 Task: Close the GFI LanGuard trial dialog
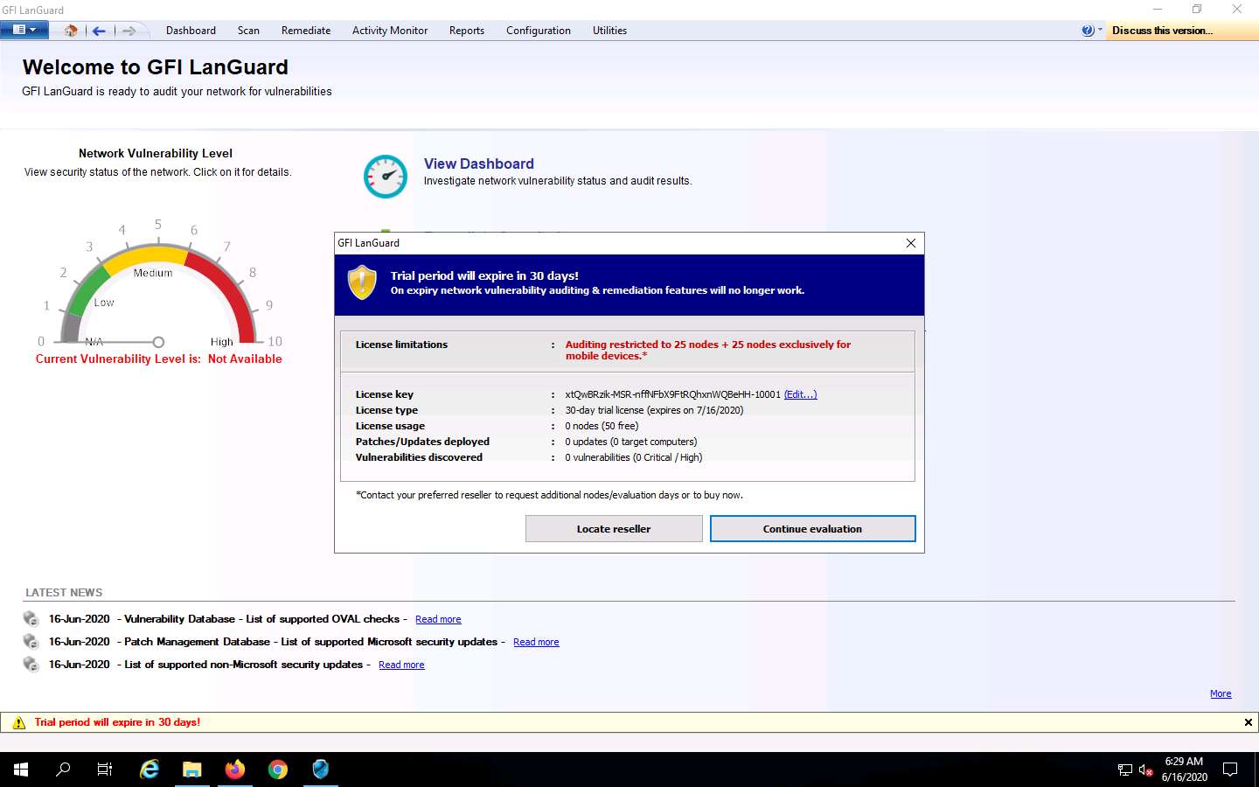pyautogui.click(x=911, y=243)
